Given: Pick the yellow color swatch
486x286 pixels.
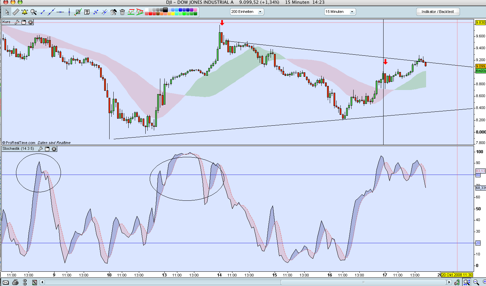Looking at the screenshot, I should click(173, 14).
